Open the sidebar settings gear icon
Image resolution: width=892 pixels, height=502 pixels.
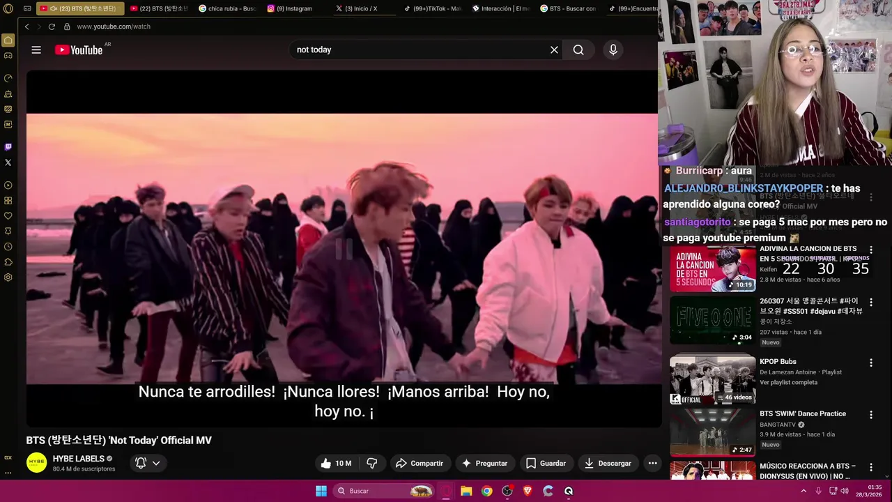click(8, 277)
